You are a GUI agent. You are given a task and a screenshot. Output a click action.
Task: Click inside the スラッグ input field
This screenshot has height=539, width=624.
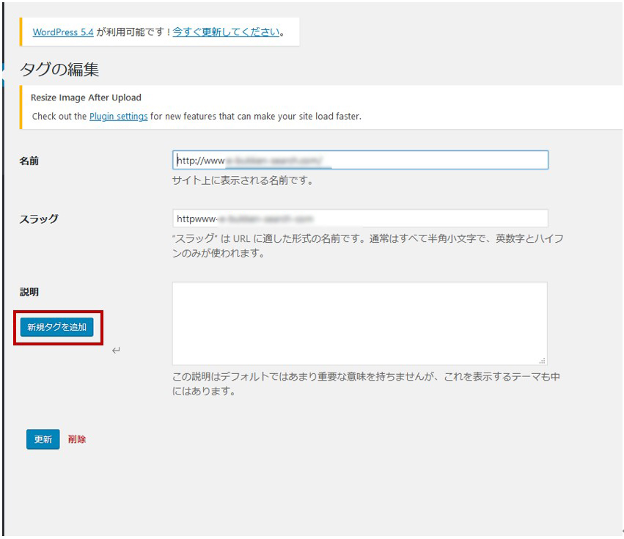tap(360, 219)
